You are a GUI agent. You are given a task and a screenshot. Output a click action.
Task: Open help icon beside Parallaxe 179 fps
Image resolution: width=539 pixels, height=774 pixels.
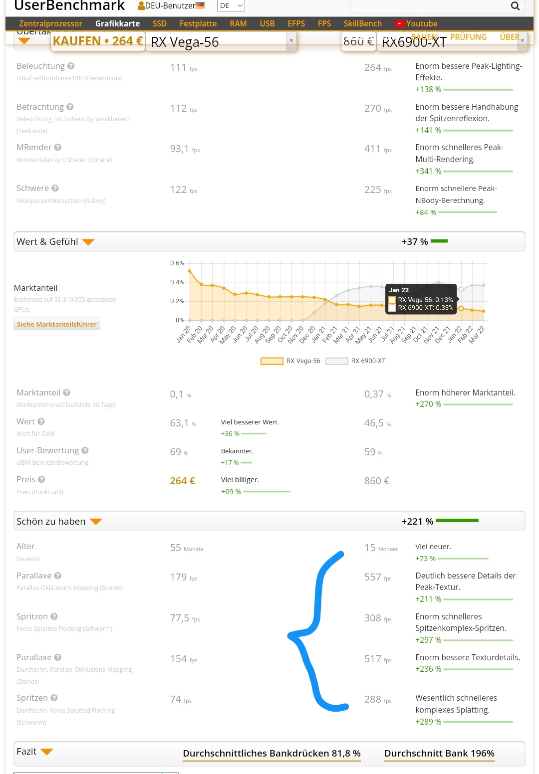[x=58, y=576]
